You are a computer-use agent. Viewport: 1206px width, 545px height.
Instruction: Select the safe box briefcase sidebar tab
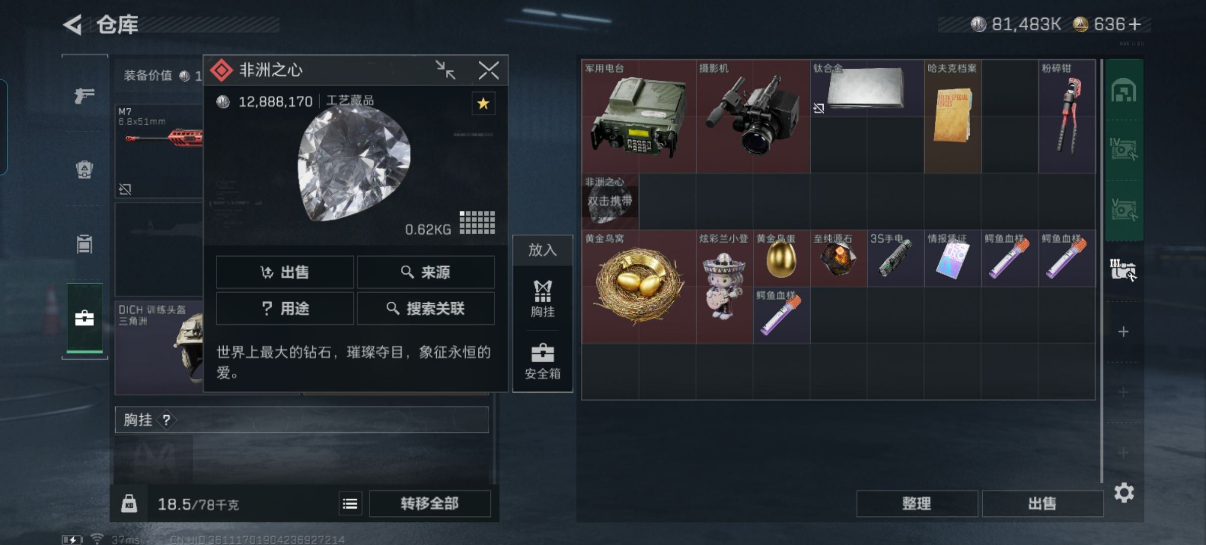click(x=84, y=318)
